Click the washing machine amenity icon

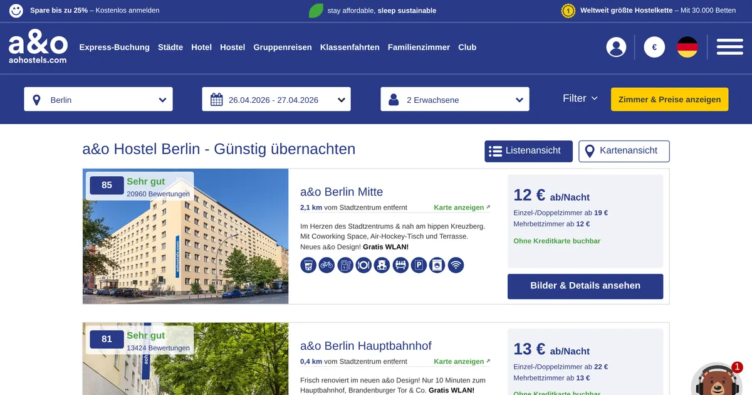(x=437, y=265)
